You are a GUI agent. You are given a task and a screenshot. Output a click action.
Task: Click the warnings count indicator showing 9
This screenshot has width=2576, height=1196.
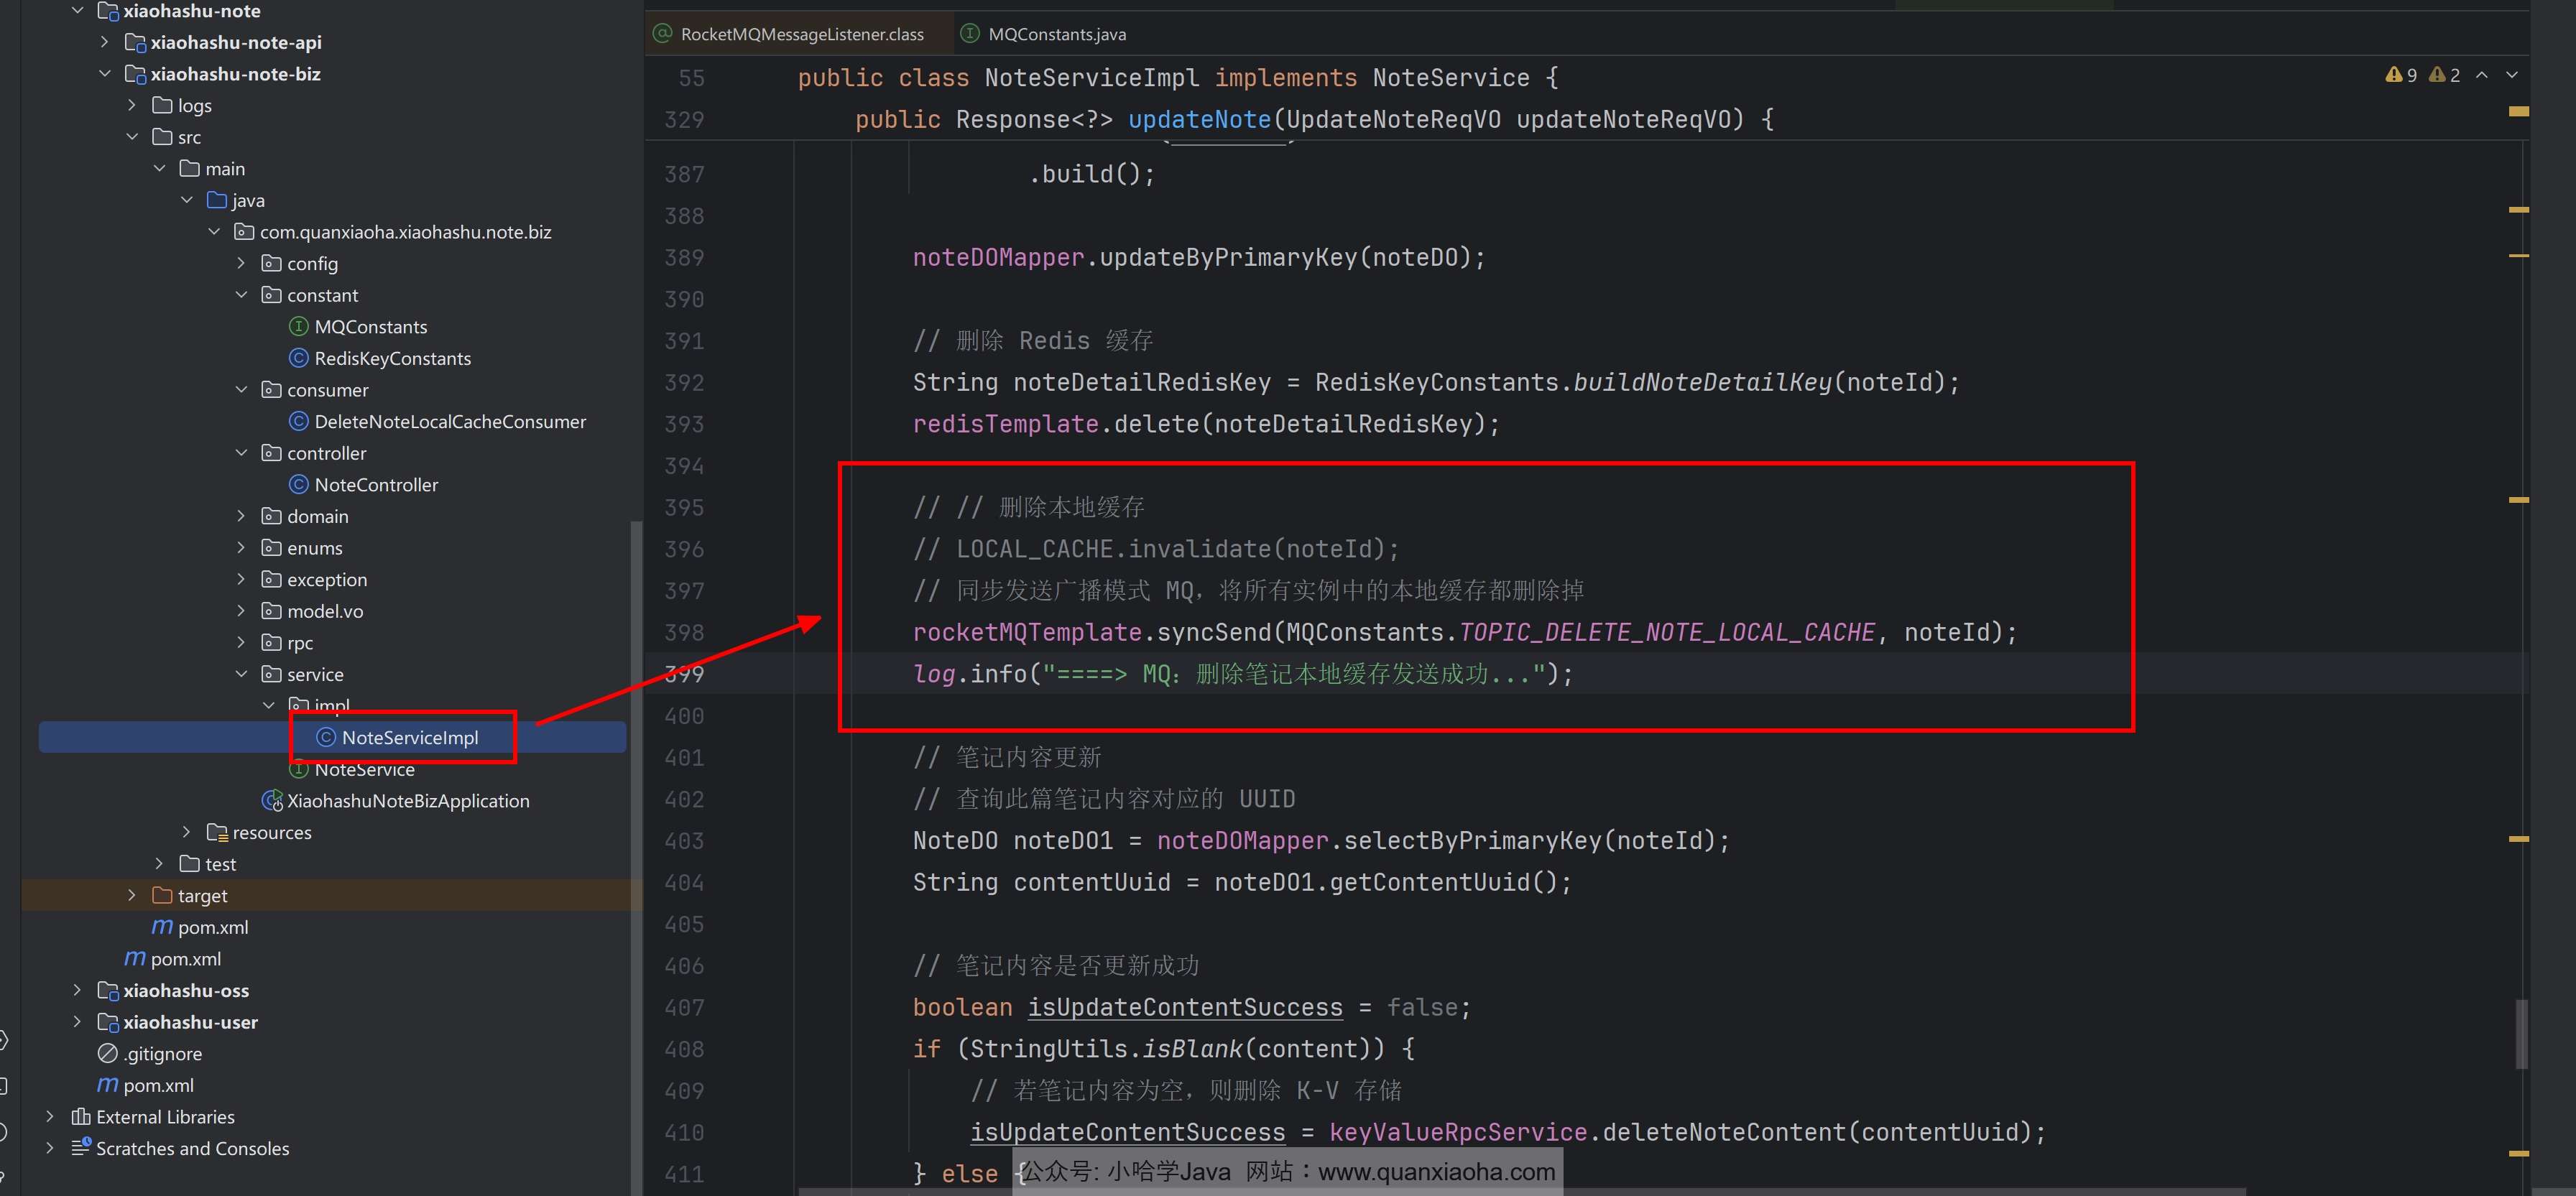click(2401, 75)
